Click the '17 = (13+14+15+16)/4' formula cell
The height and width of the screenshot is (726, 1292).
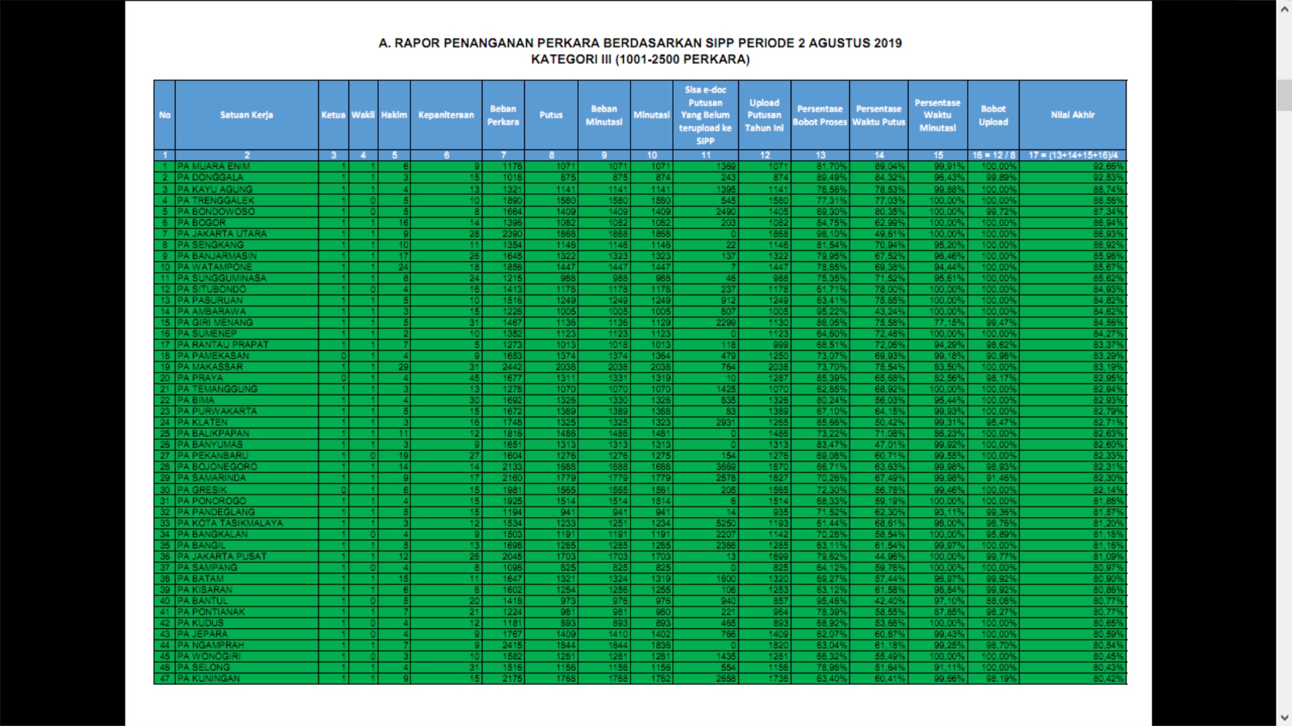pyautogui.click(x=1073, y=155)
